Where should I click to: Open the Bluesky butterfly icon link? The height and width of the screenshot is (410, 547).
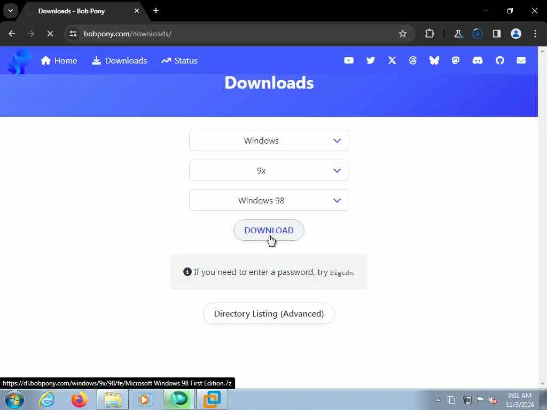pyautogui.click(x=434, y=61)
